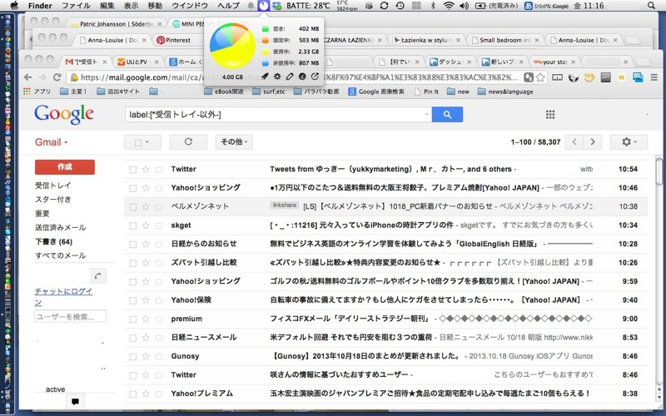666x416 pixels.
Task: Open the 追加4サイト bookmark folder
Action: [x=118, y=92]
